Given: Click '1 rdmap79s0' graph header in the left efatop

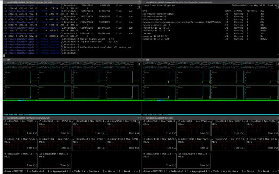Looking at the screenshot, I should pyautogui.click(x=12, y=121).
